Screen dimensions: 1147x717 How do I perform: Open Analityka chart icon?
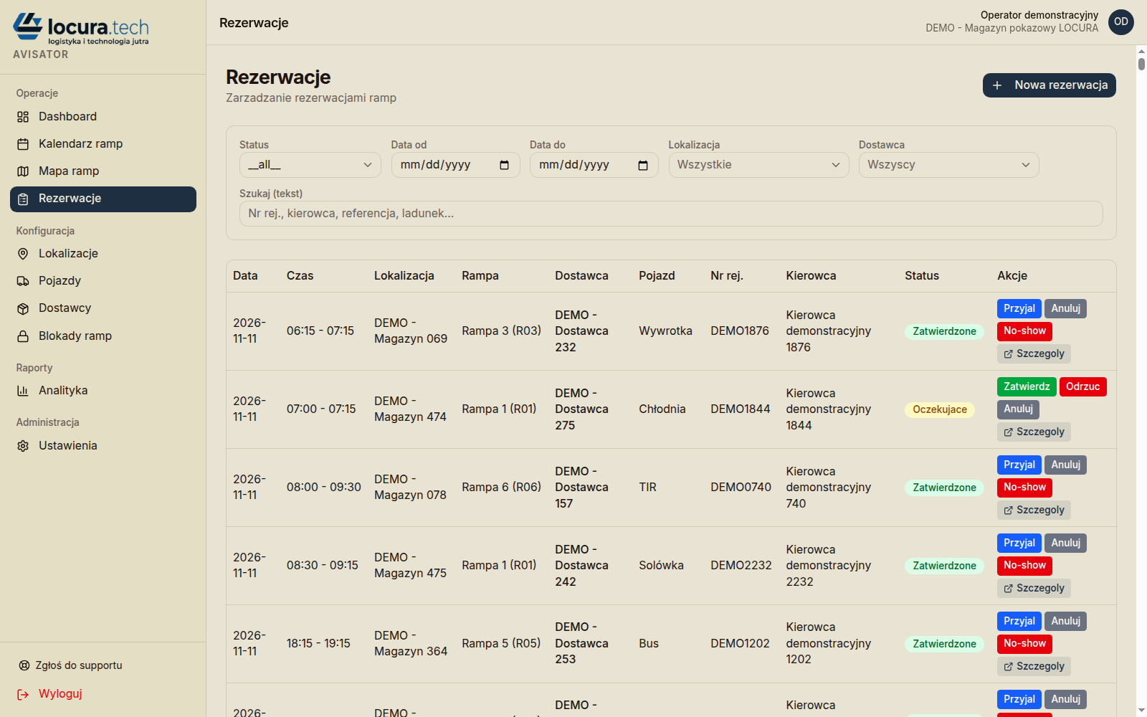pos(23,391)
